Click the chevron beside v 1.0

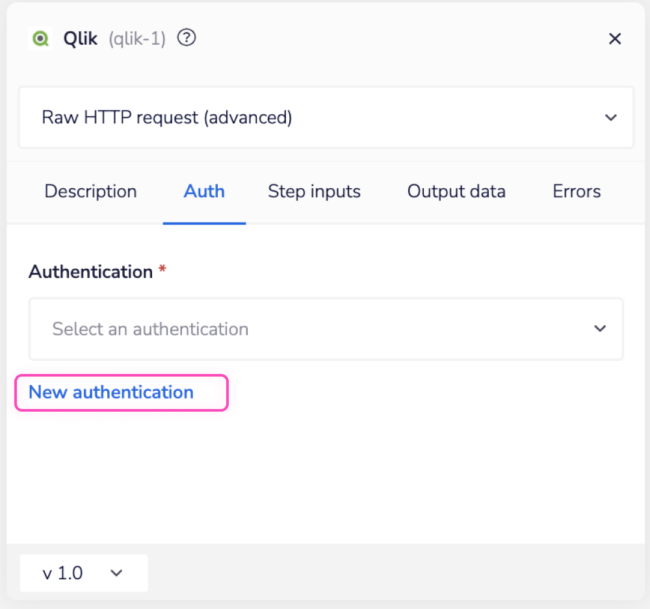(116, 573)
